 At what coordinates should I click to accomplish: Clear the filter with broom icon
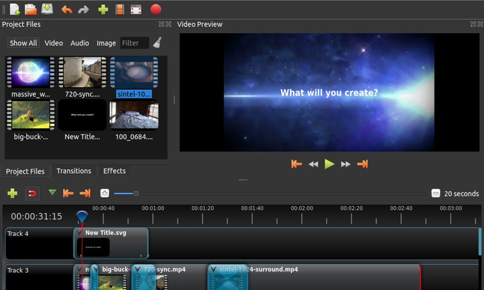click(157, 43)
